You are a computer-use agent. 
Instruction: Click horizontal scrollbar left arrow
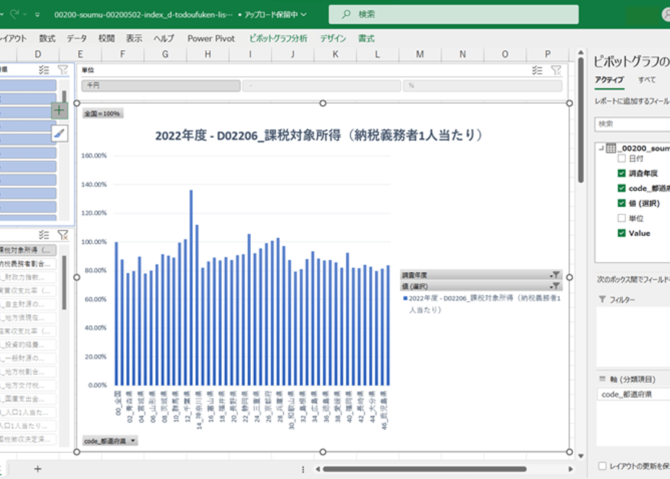[318, 469]
